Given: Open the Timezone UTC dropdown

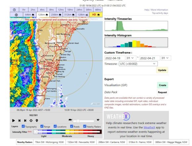Looking at the screenshot, I should pyautogui.click(x=138, y=64).
